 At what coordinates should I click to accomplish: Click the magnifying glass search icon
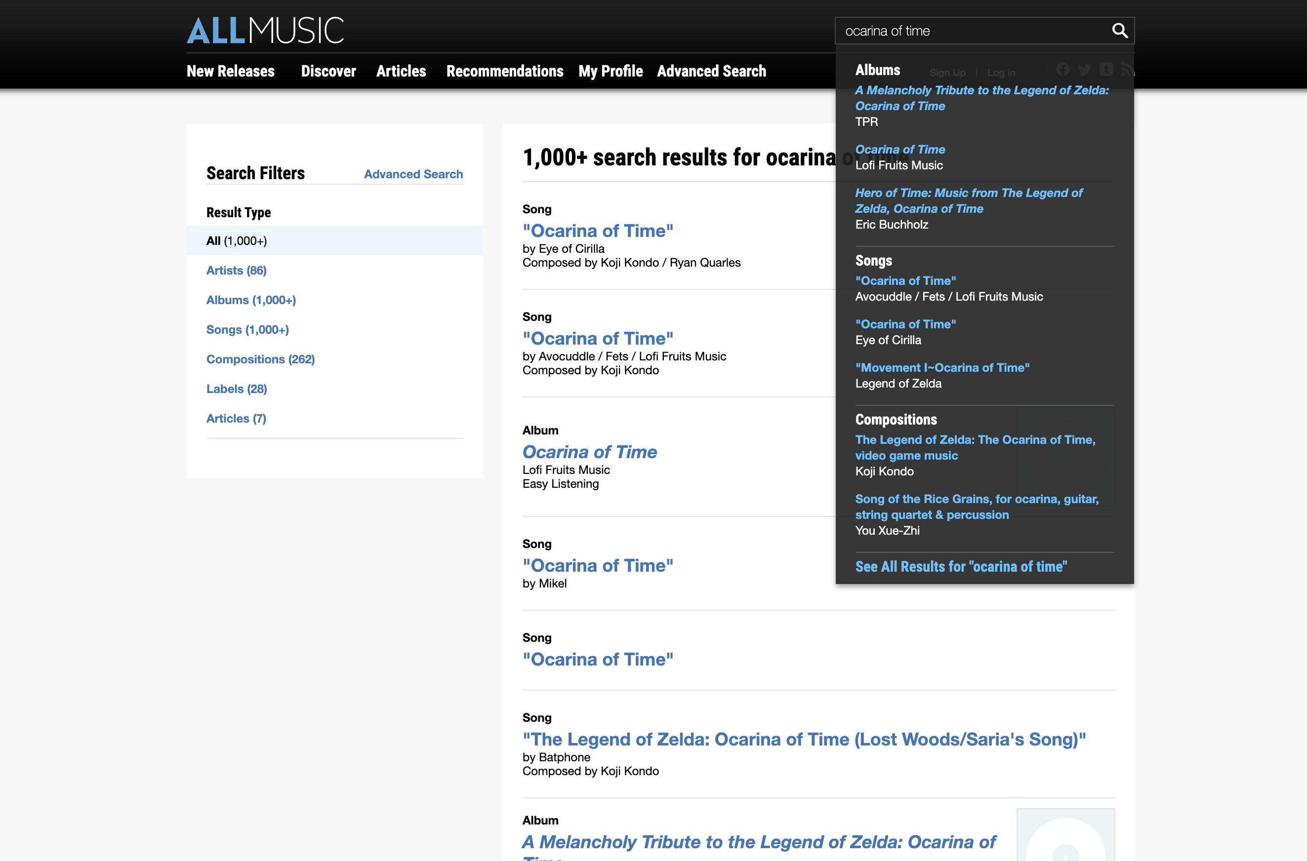(x=1119, y=30)
